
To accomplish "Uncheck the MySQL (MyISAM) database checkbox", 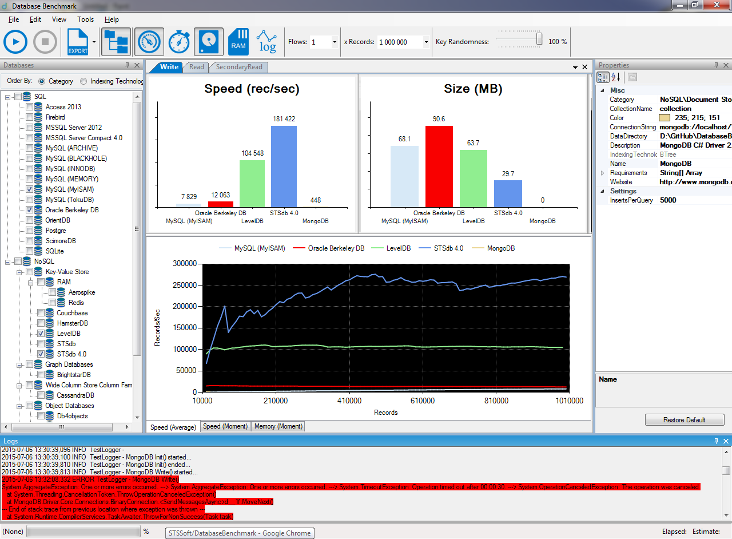I will [x=30, y=189].
